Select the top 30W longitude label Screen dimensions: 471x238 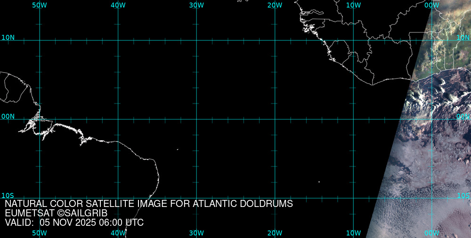(x=196, y=5)
